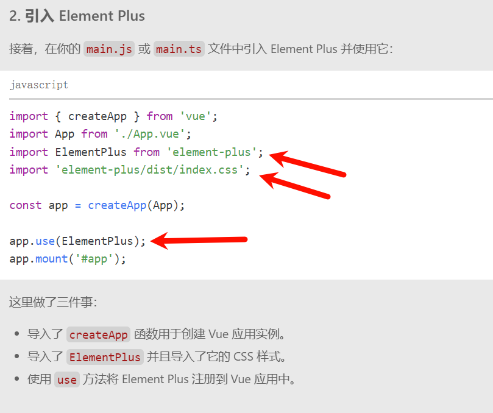Click the text "文件中引入 Element Plus 并使用它:"
Image resolution: width=493 pixels, height=413 pixels.
pos(300,49)
